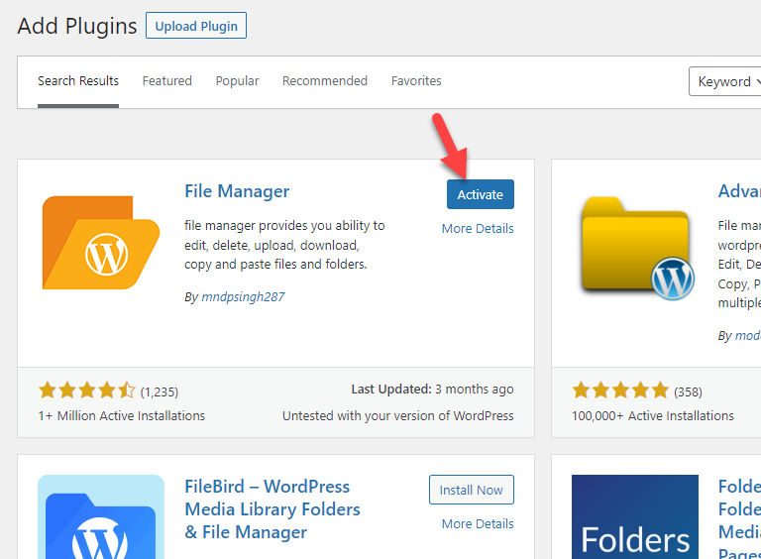Viewport: 761px width, 559px height.
Task: Click Upload Plugin button
Action: coord(196,26)
